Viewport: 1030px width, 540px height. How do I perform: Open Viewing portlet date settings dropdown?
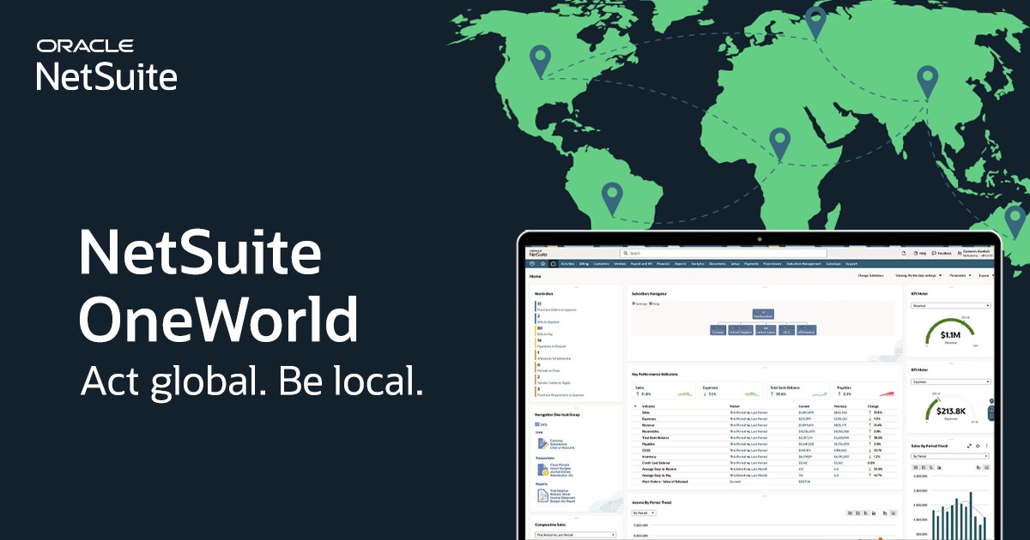(x=918, y=275)
